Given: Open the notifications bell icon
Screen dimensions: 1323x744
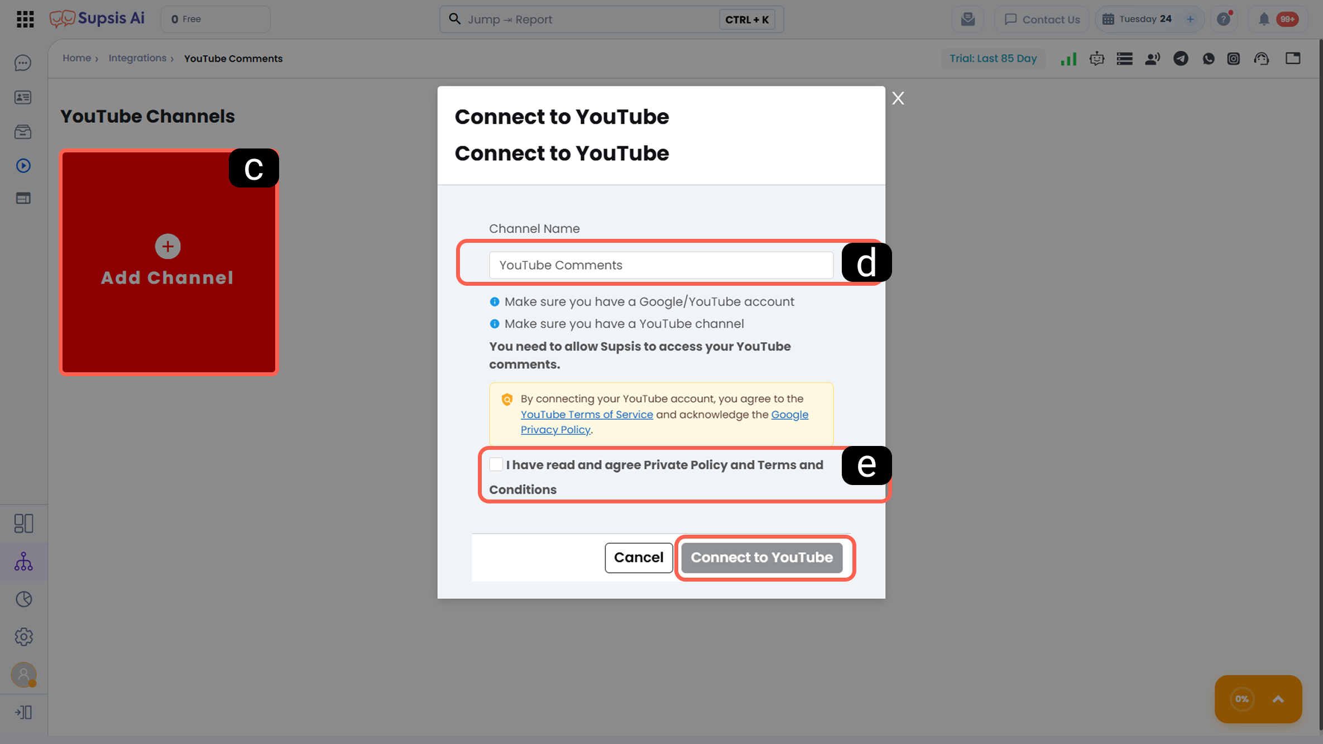Looking at the screenshot, I should pyautogui.click(x=1264, y=19).
